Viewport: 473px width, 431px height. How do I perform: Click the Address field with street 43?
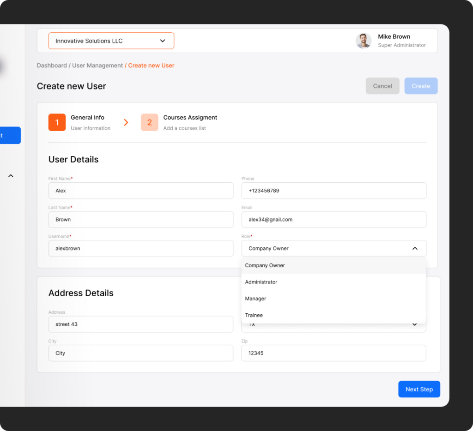click(140, 324)
